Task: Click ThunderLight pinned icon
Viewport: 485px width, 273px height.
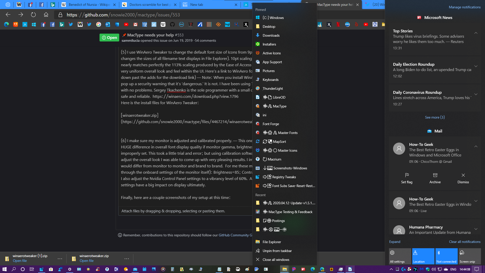Action: pyautogui.click(x=273, y=88)
